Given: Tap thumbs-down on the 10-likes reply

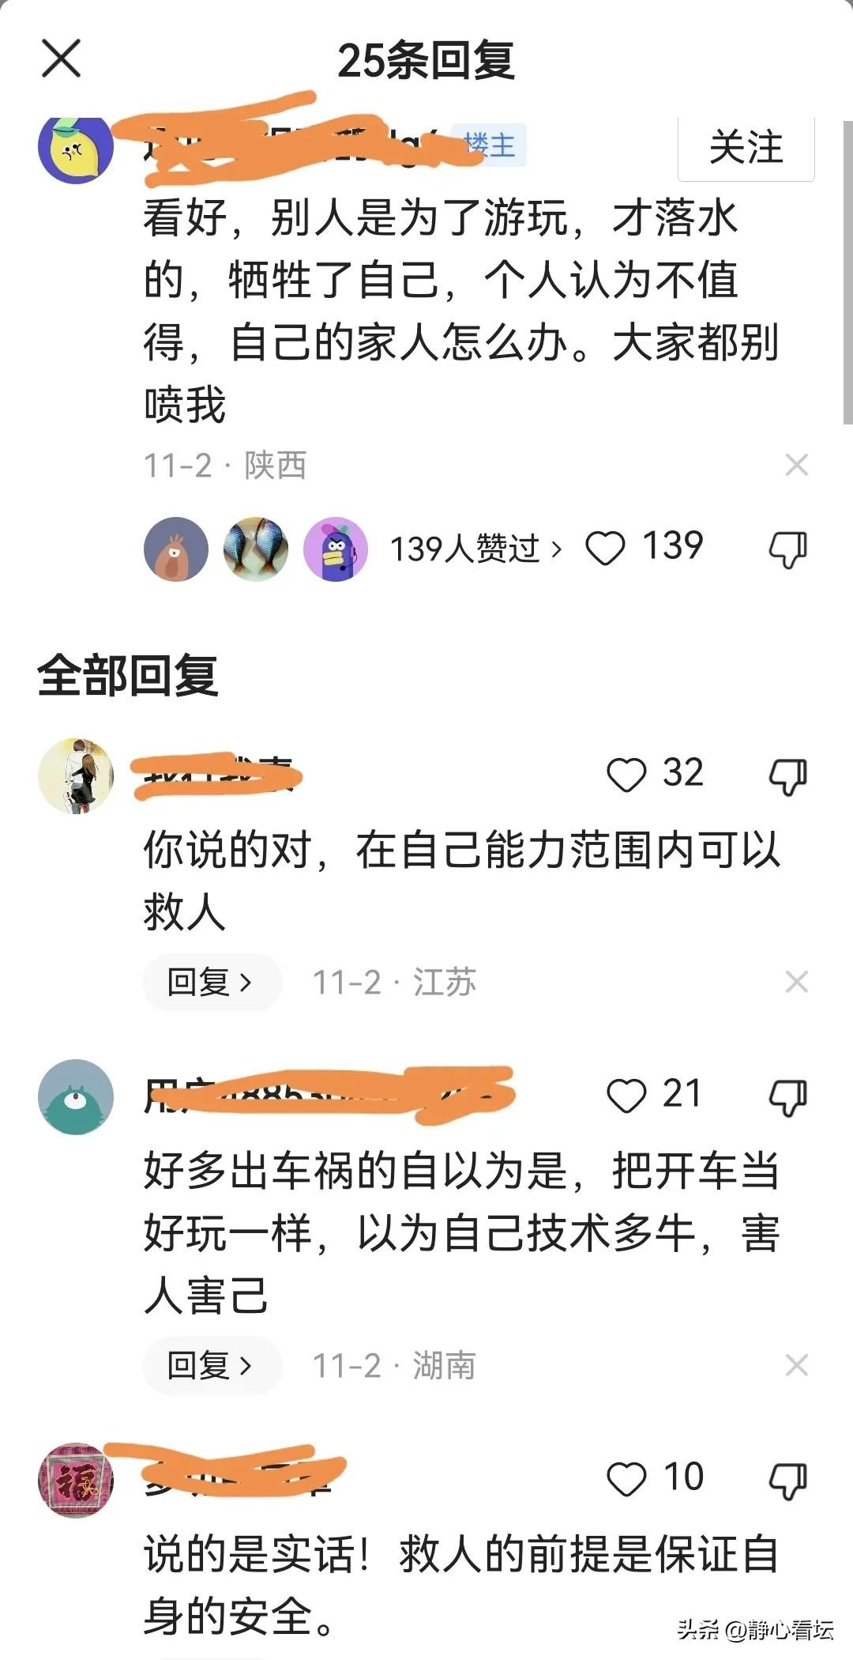Looking at the screenshot, I should (788, 1481).
